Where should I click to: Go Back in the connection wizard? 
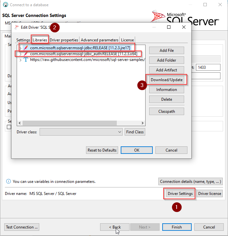coord(115,227)
